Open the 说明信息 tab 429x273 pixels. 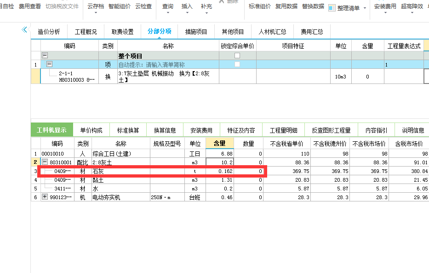[413, 130]
